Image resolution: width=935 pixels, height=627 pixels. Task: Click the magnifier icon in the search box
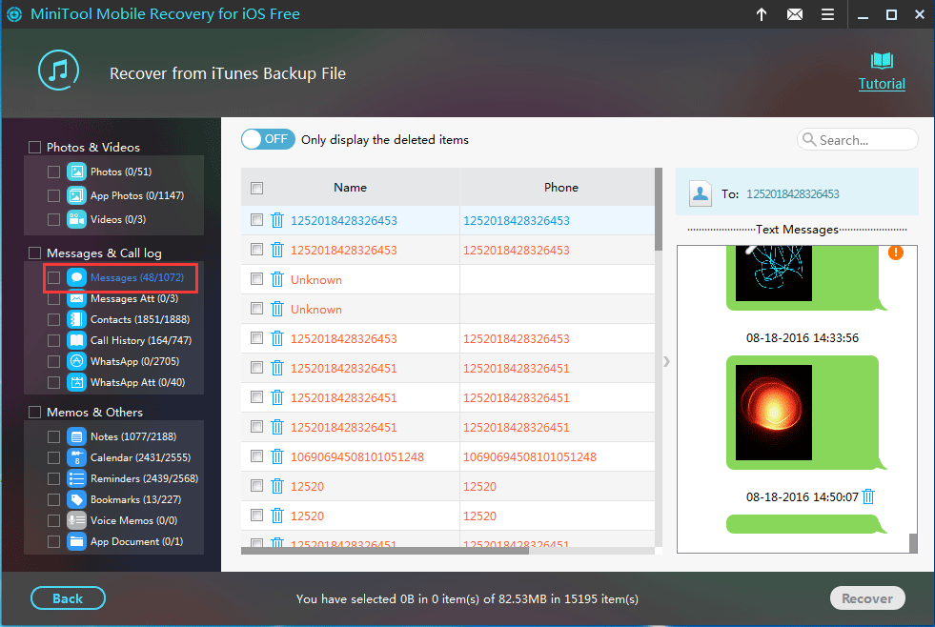click(810, 139)
